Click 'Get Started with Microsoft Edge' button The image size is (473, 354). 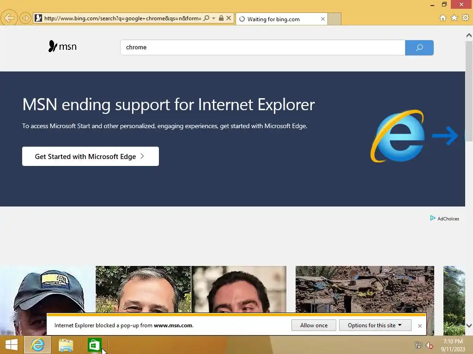point(91,156)
